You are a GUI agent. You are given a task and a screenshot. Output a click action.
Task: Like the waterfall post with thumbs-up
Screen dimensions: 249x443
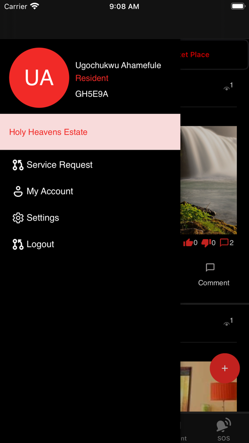point(188,242)
